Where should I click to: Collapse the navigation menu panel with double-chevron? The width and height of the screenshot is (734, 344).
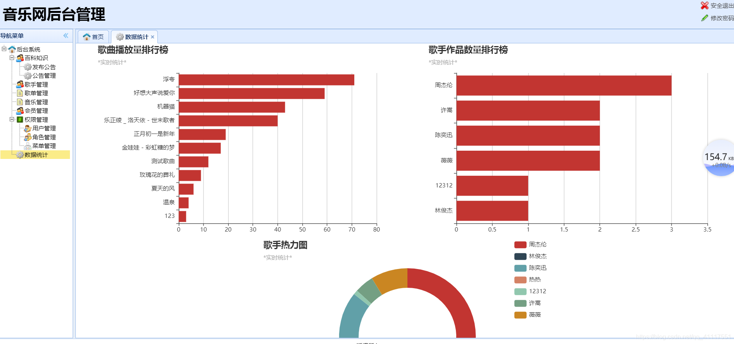pyautogui.click(x=66, y=36)
